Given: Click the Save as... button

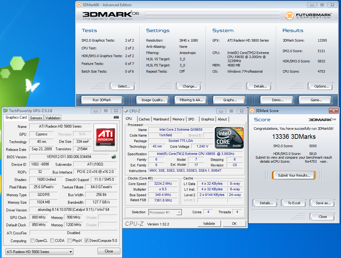Looking at the screenshot, I should (323, 203).
